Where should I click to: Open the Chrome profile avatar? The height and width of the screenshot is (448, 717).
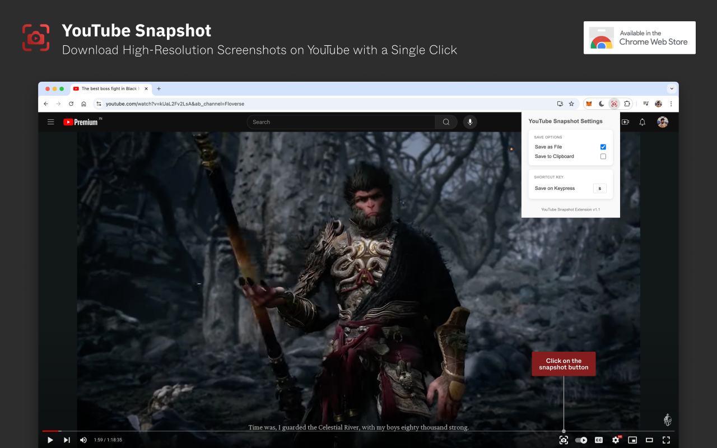click(659, 104)
